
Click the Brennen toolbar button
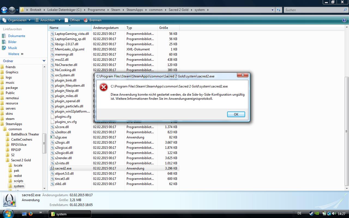93,20
